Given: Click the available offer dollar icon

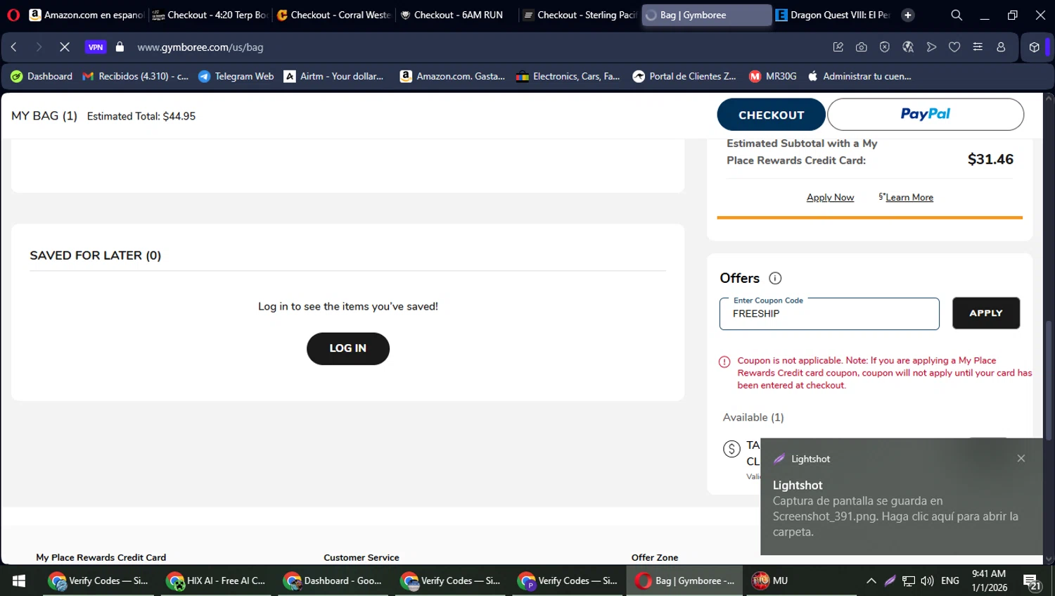Looking at the screenshot, I should [x=731, y=449].
